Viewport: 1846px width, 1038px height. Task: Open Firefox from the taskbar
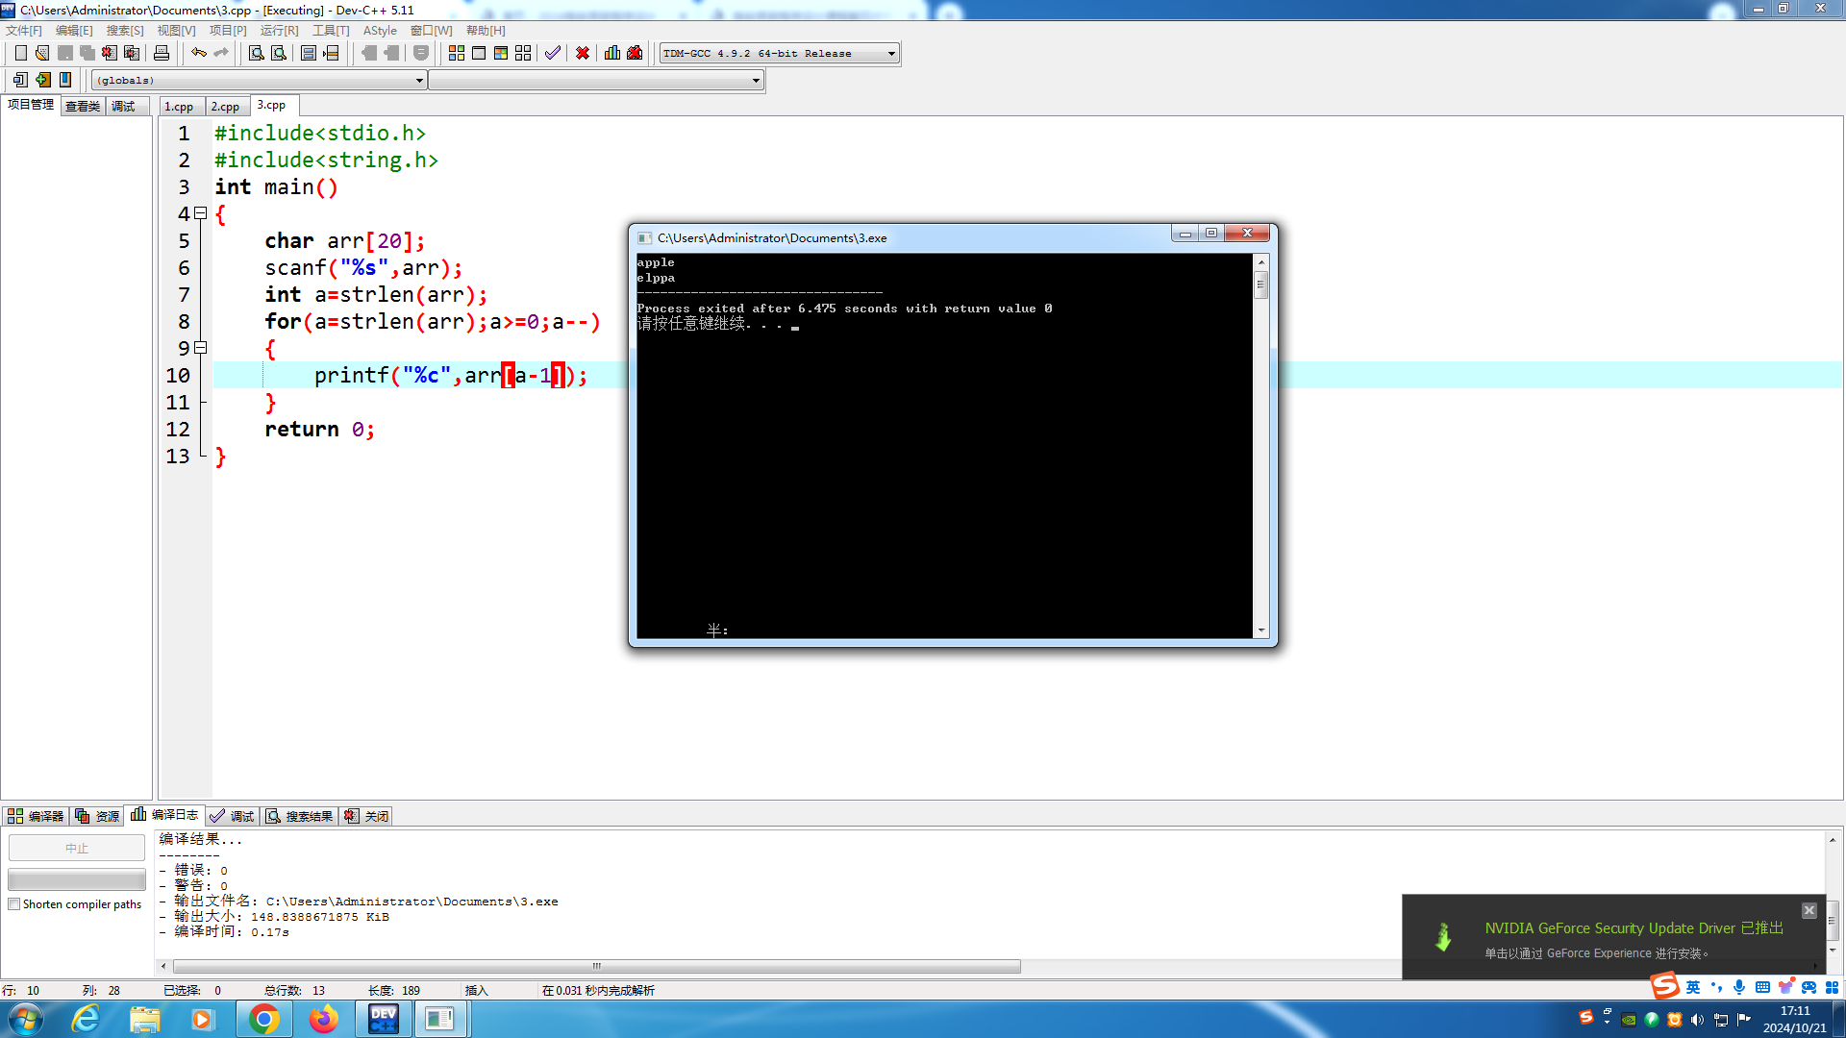(324, 1019)
